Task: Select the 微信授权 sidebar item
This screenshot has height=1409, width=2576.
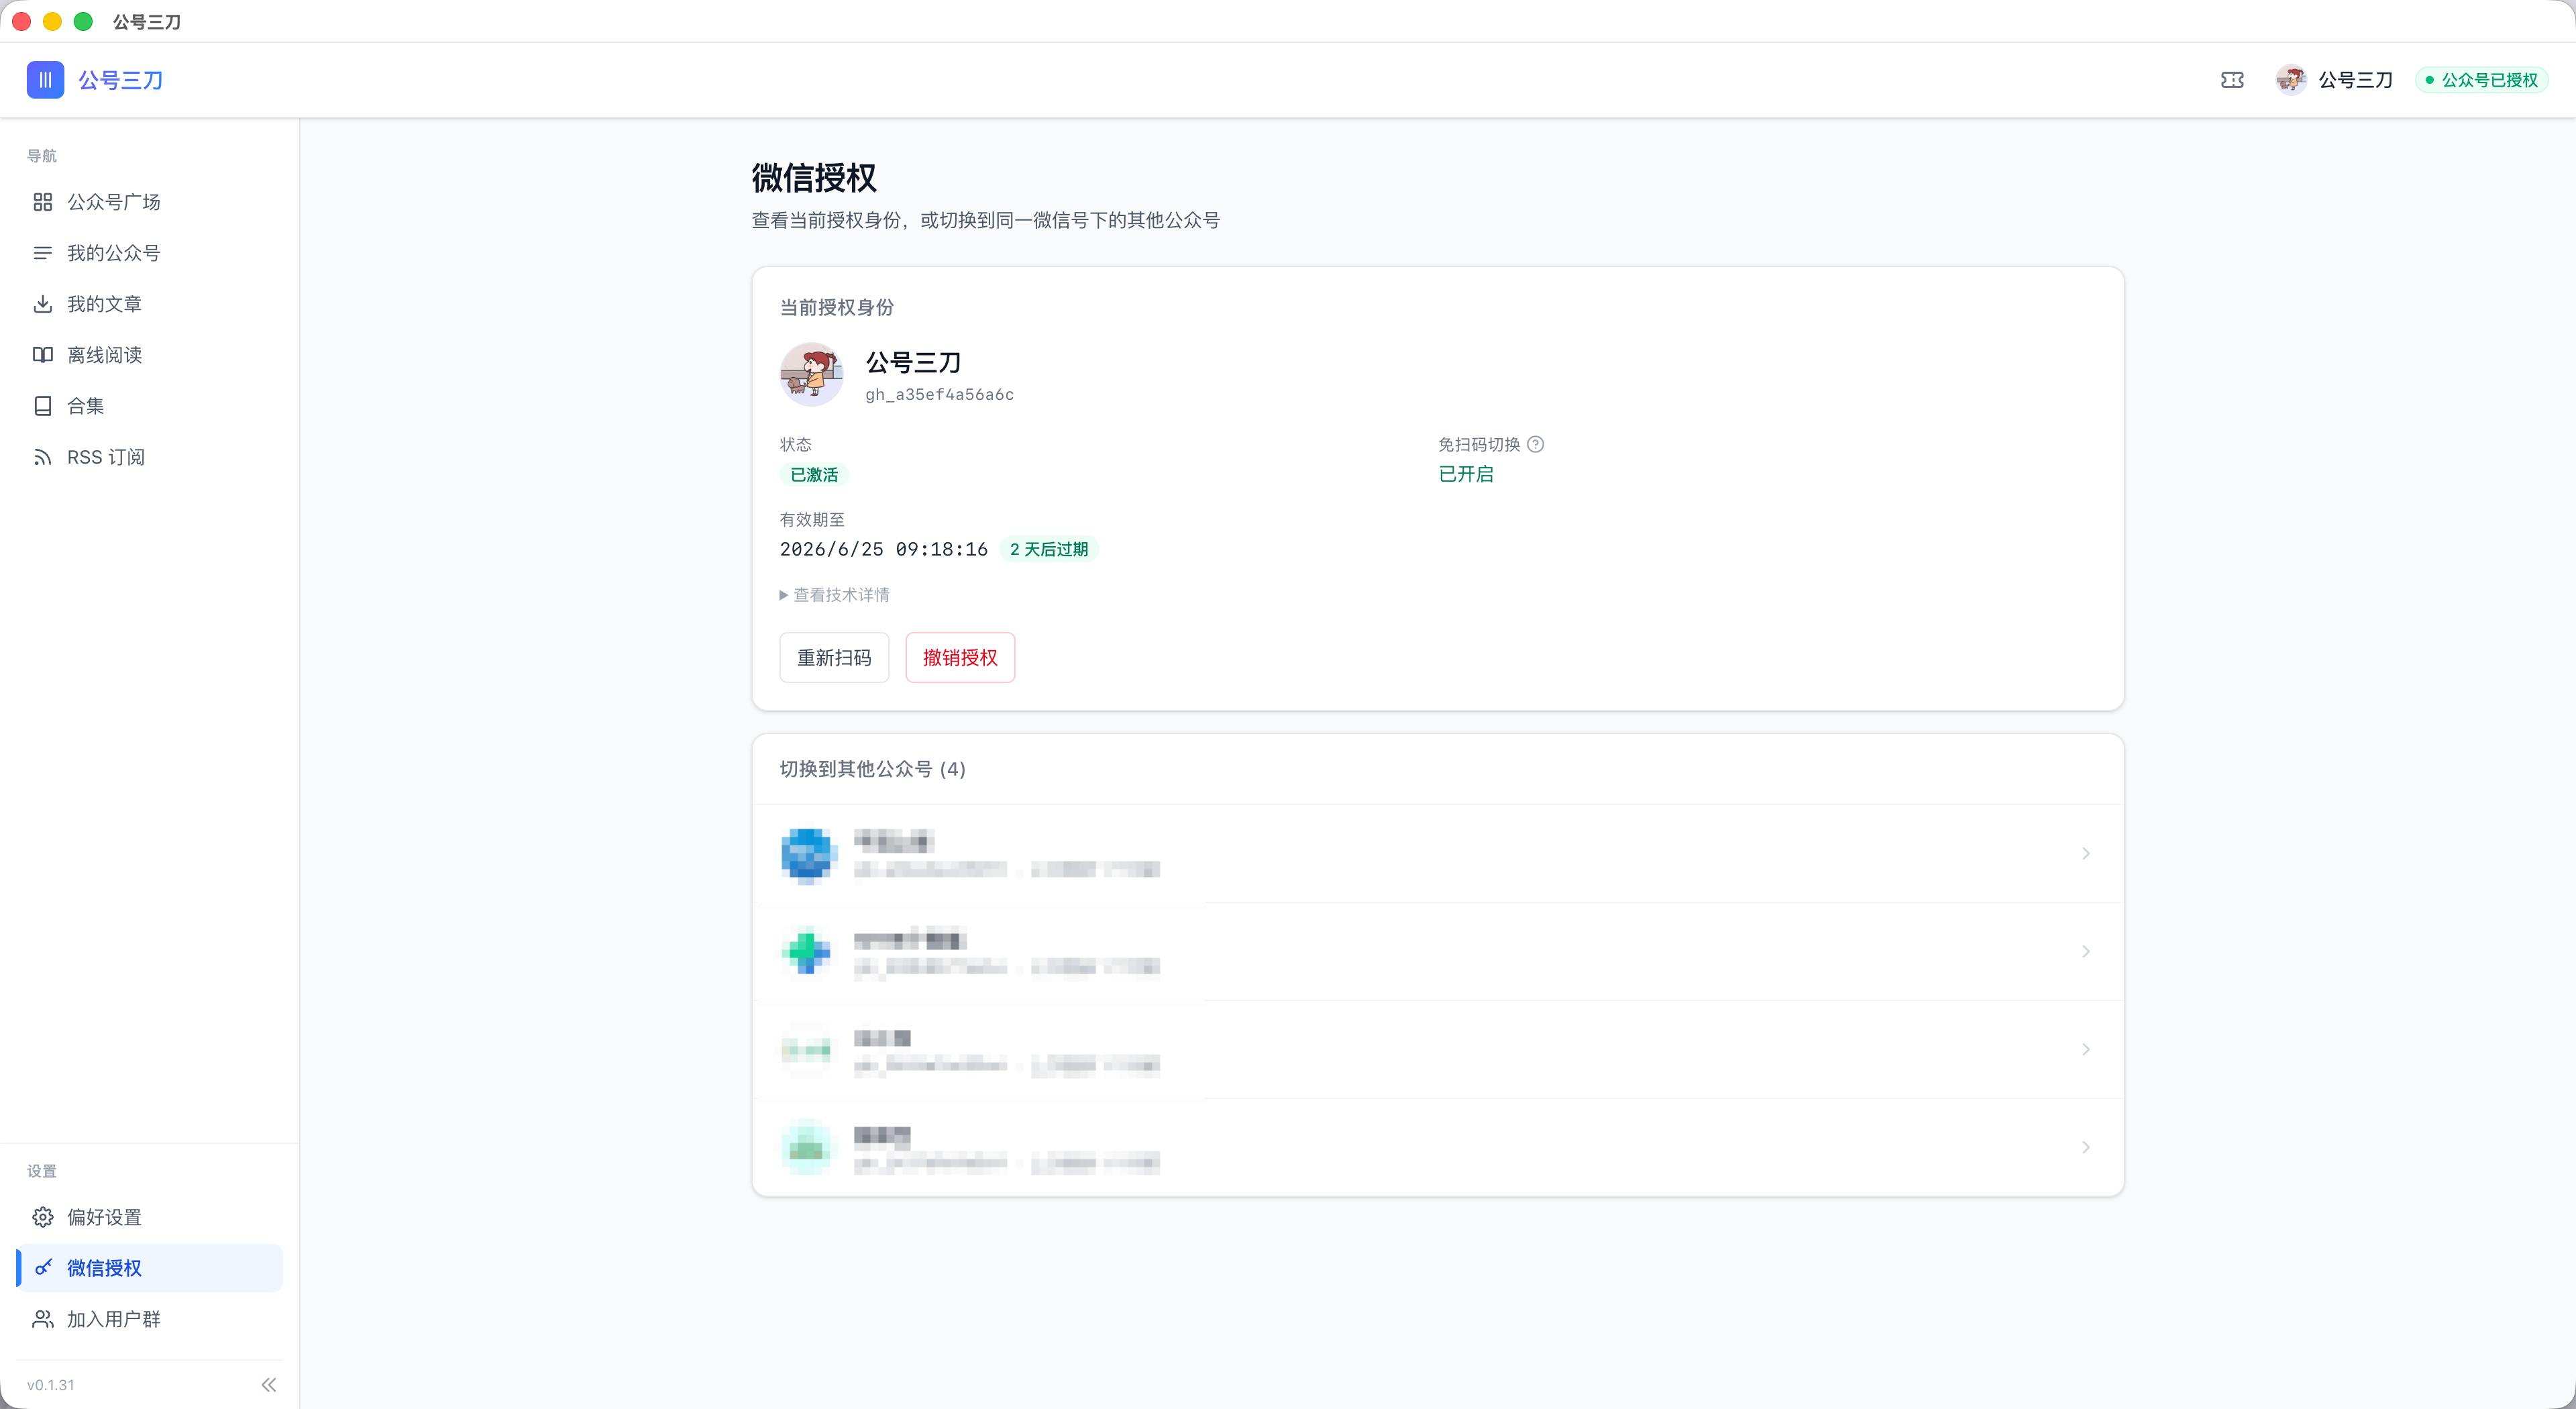Action: pos(150,1268)
